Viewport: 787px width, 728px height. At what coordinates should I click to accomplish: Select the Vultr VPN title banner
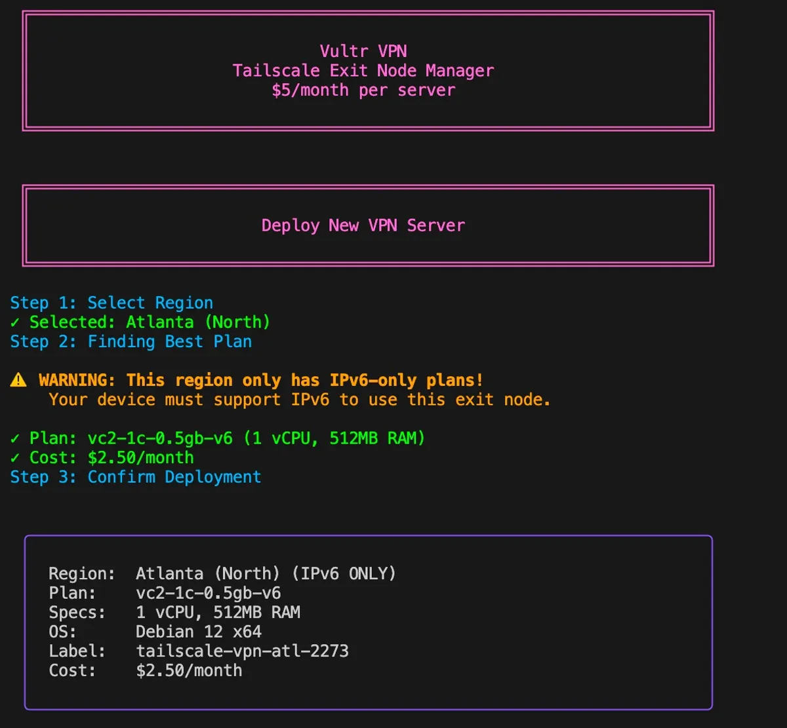coord(363,50)
